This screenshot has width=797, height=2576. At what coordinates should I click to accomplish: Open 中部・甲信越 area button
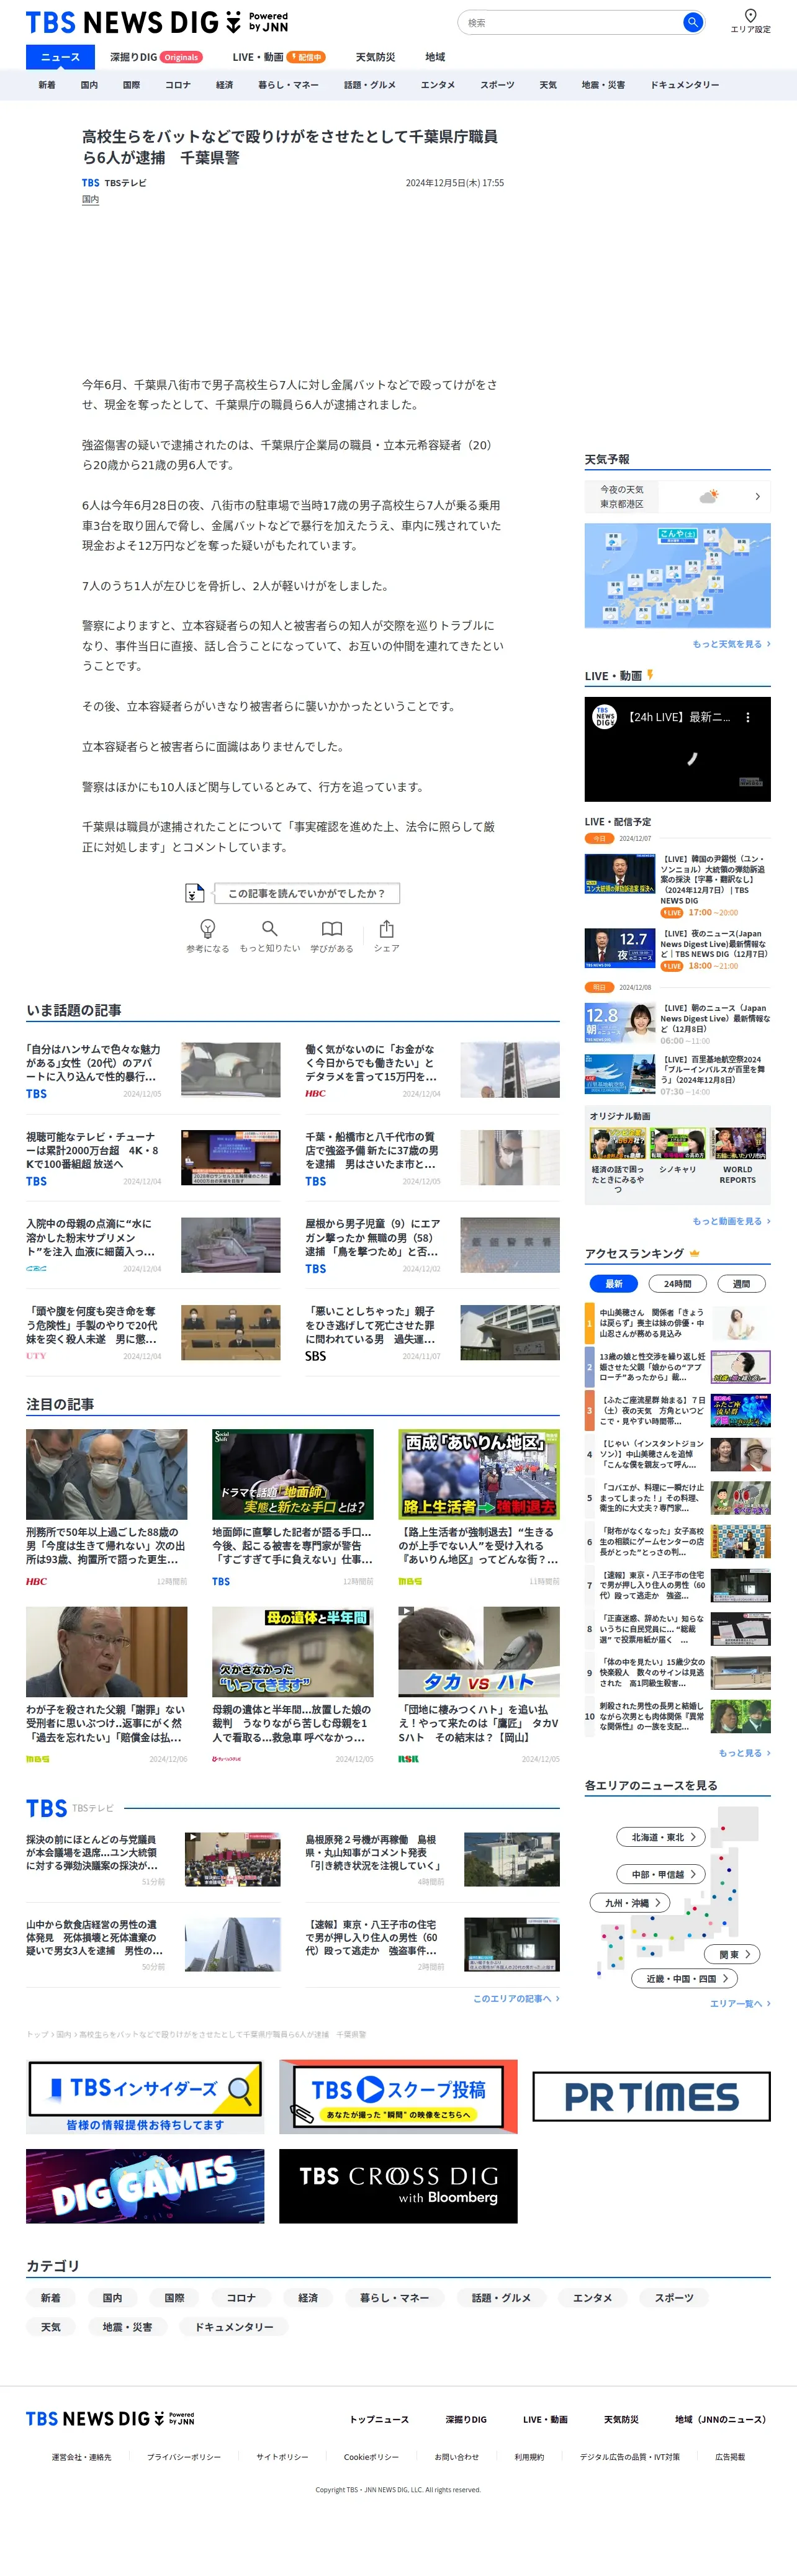click(662, 1874)
